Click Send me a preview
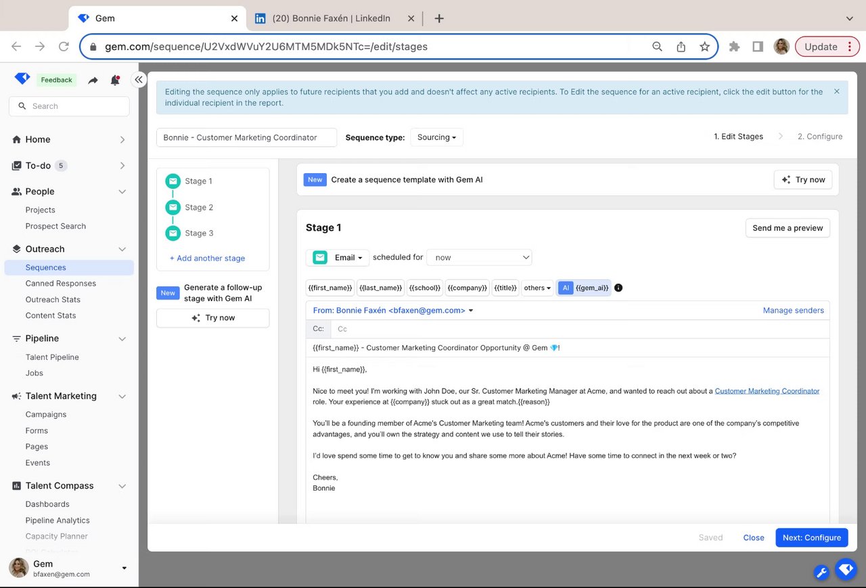This screenshot has width=866, height=588. [x=788, y=228]
